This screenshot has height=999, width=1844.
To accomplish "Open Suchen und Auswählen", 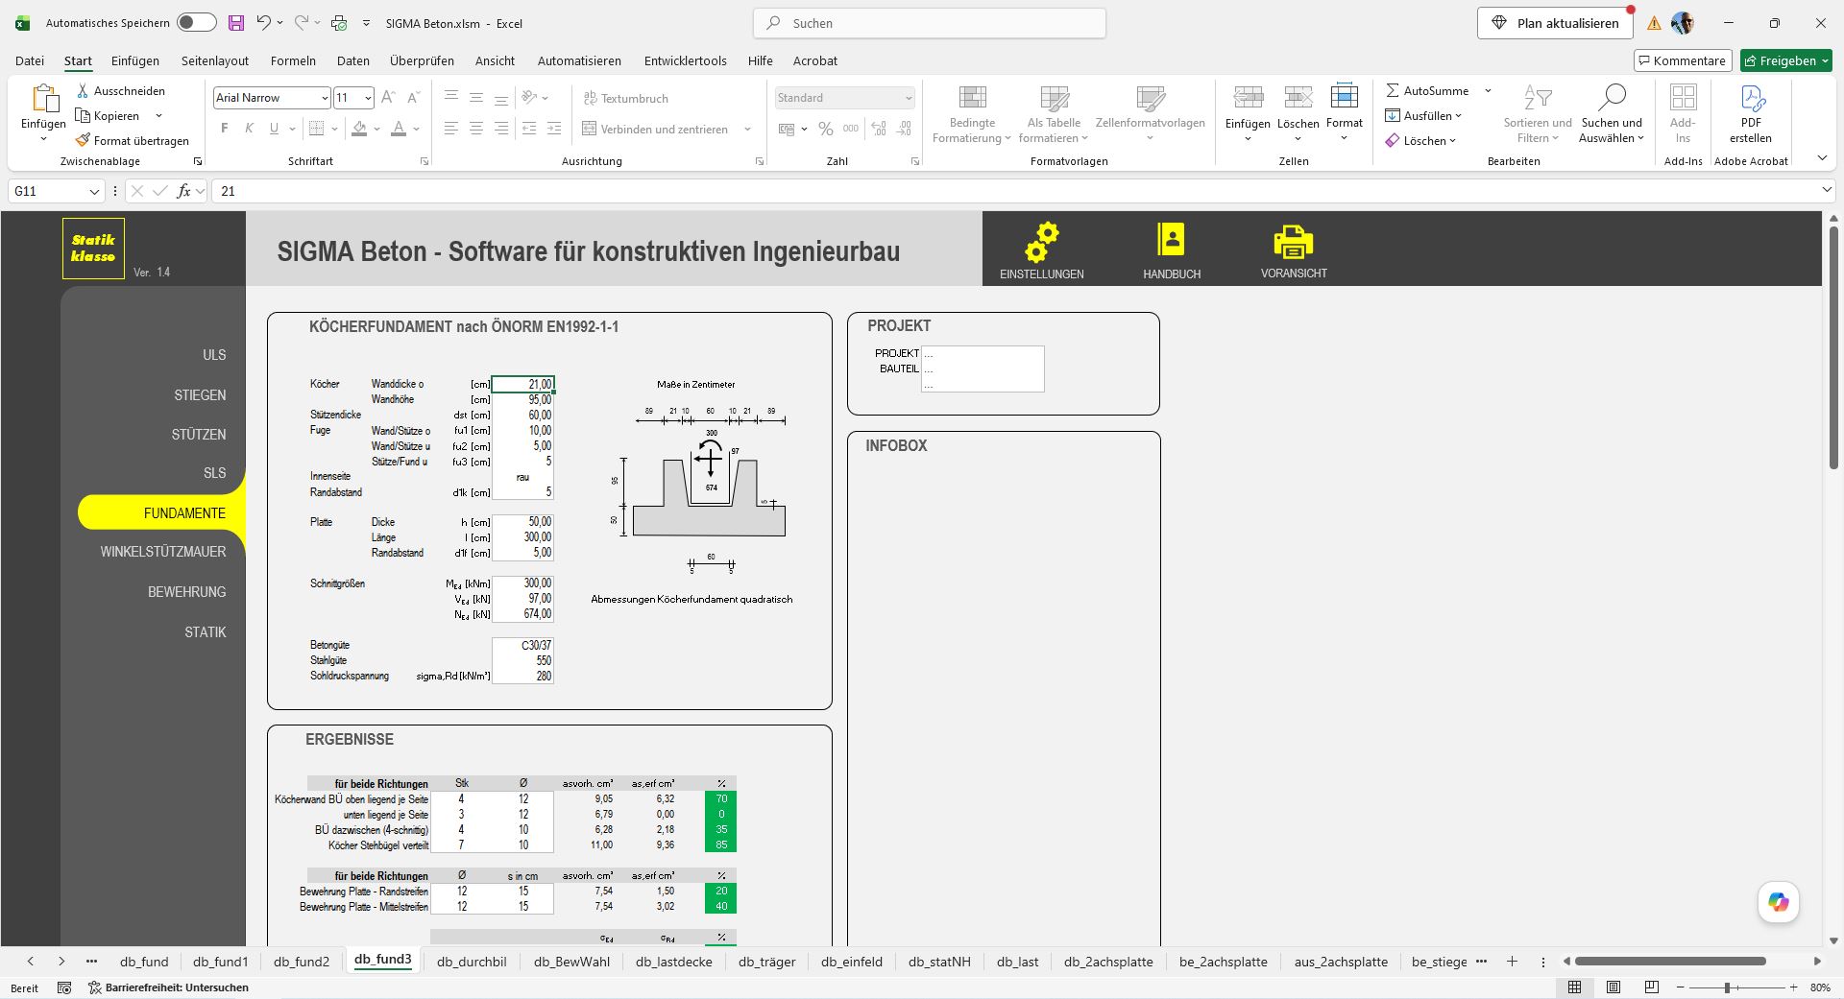I will point(1612,113).
